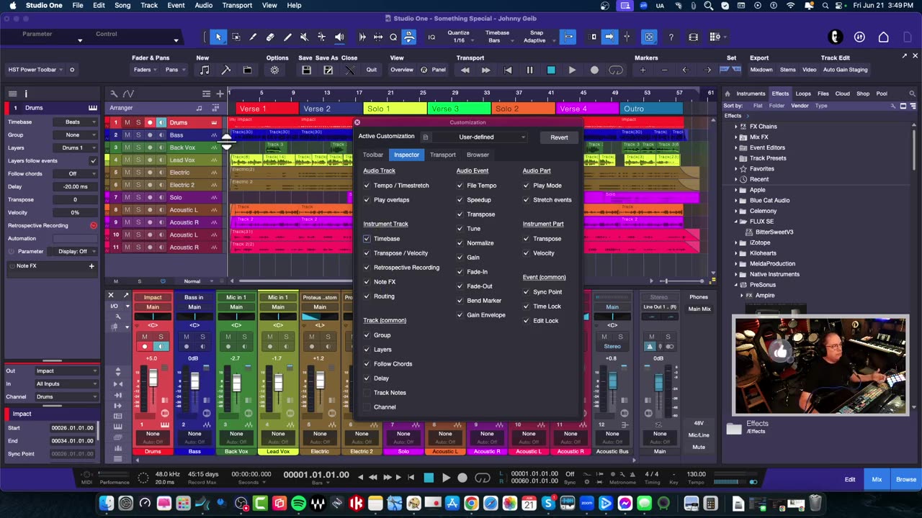Enable Channel checkbox in Customization
This screenshot has height=518, width=922.
point(367,407)
